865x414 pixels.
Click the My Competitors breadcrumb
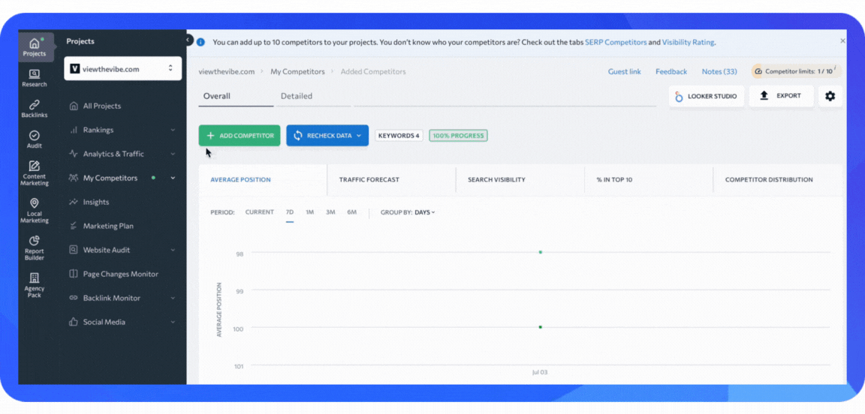pos(297,72)
